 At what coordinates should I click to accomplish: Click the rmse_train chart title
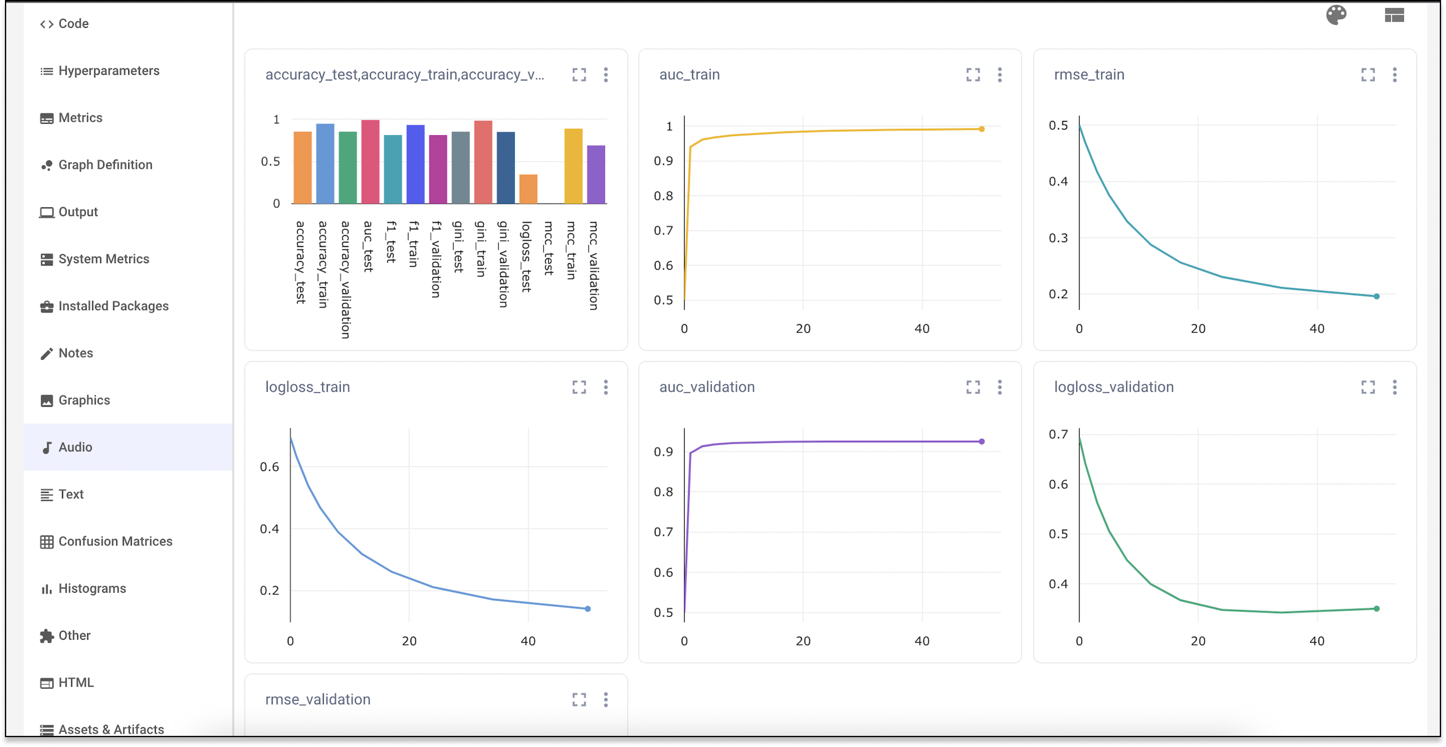pos(1089,75)
